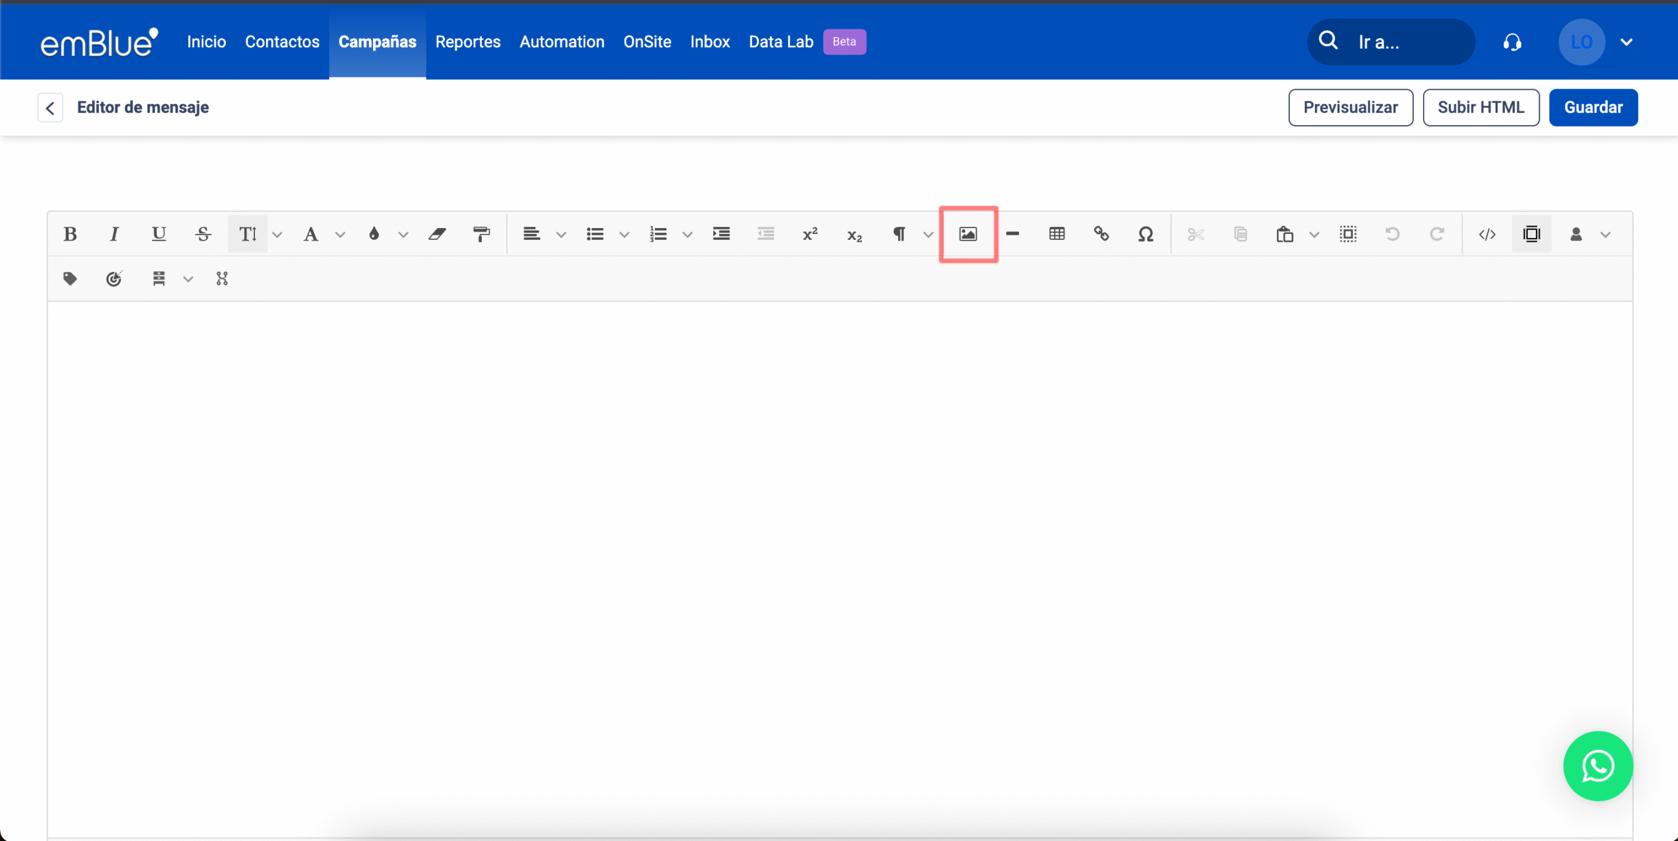Click the Insert Link chain icon
This screenshot has width=1678, height=841.
tap(1101, 234)
